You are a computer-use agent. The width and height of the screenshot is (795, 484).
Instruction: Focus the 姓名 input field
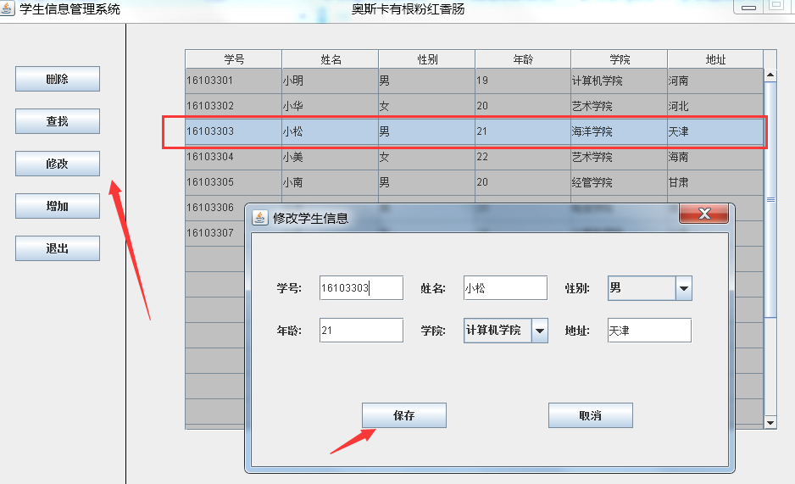pos(505,288)
